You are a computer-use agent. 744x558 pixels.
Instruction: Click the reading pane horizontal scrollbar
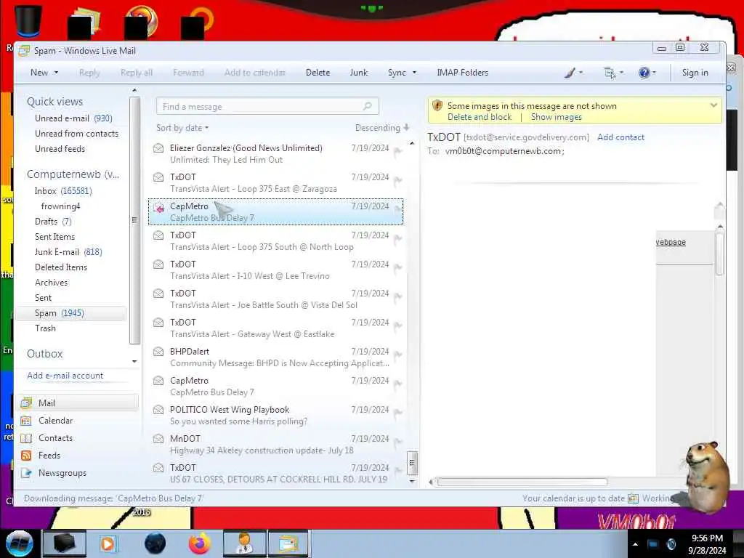point(522,482)
